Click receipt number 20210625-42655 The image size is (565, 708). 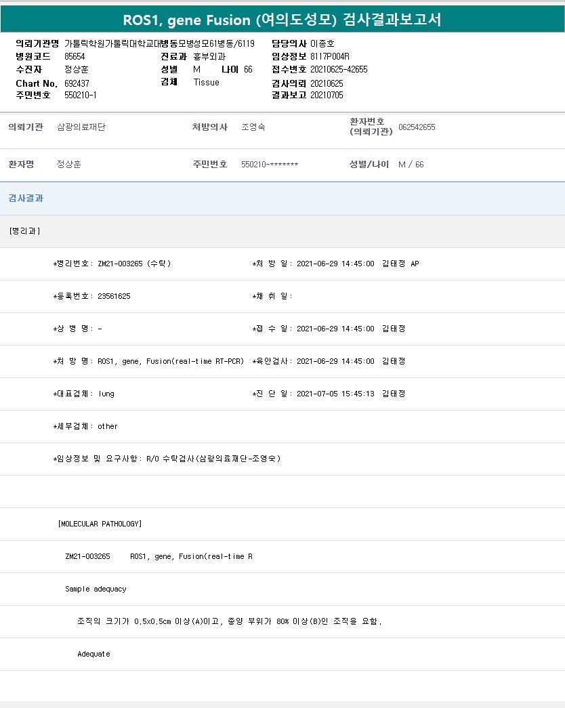(x=339, y=70)
